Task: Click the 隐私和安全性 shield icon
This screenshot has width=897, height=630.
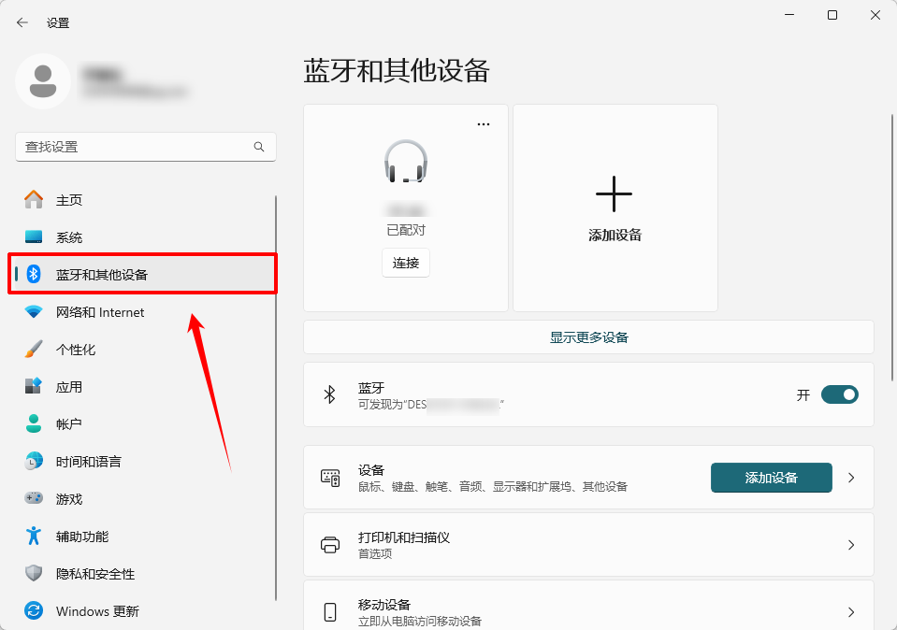Action: tap(34, 573)
